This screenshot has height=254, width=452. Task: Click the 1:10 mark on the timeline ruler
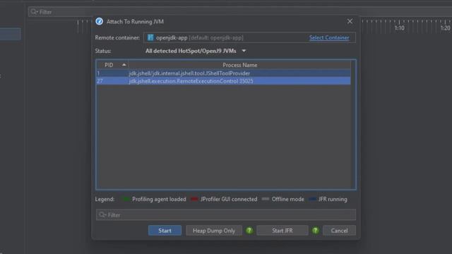coord(399,28)
